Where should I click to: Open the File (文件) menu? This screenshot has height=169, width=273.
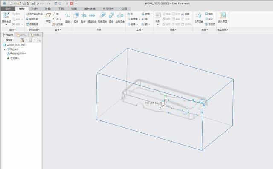(x=8, y=9)
